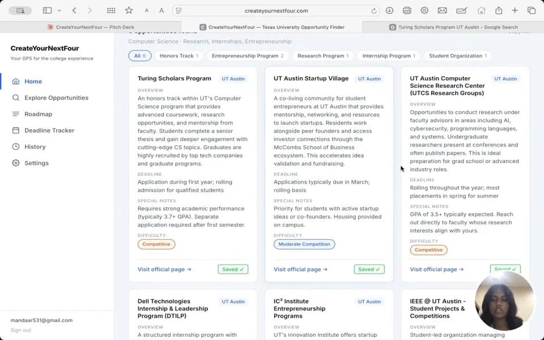544x340 pixels.
Task: Show the tab overview icon
Action: coord(532,10)
